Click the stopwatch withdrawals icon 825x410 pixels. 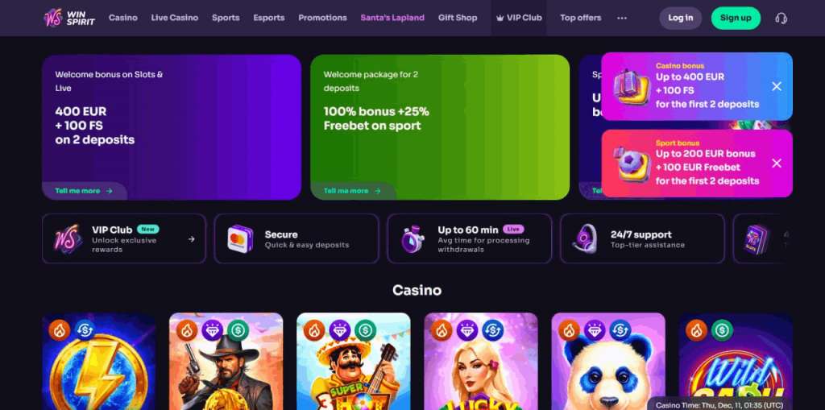pyautogui.click(x=413, y=238)
